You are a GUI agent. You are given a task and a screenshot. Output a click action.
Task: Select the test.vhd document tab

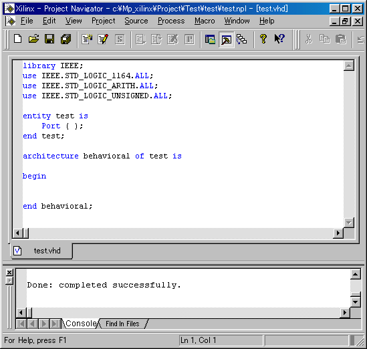tap(41, 251)
